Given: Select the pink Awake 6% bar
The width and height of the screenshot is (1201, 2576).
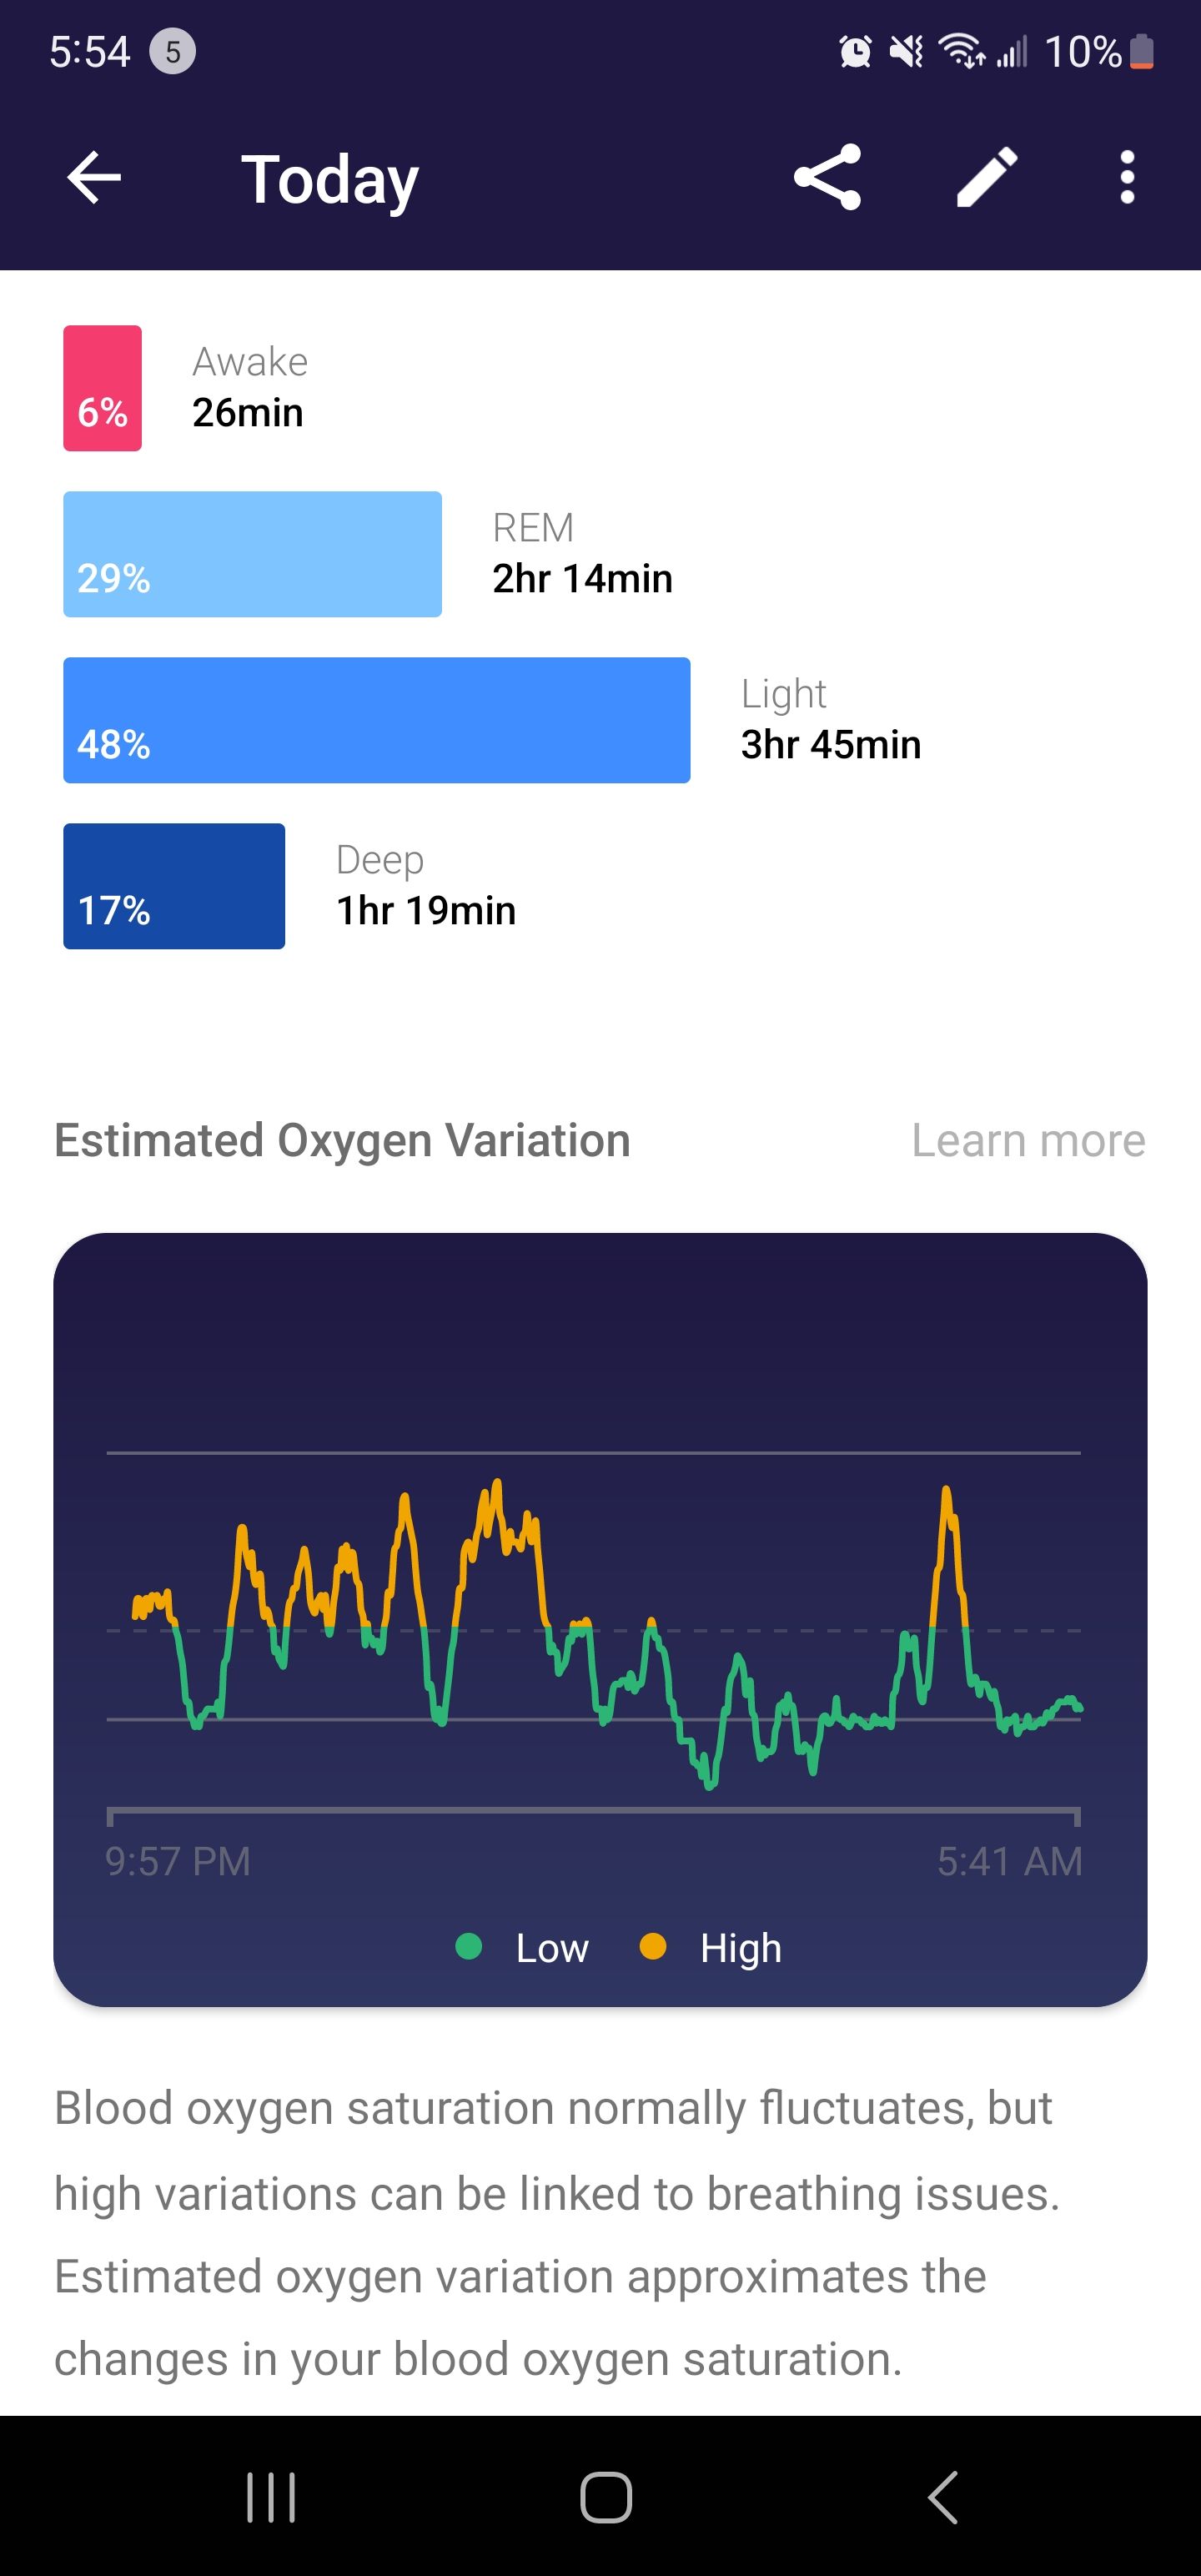Looking at the screenshot, I should coord(103,388).
